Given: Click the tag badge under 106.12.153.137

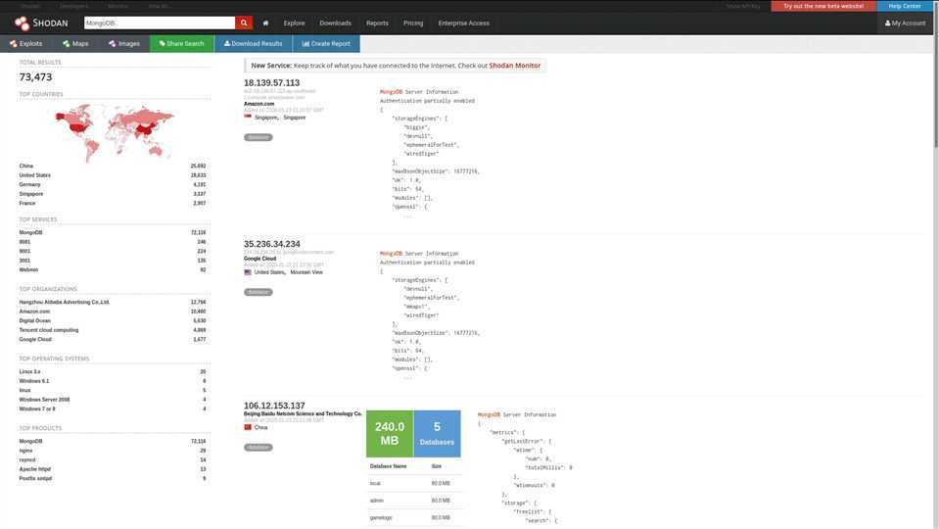Looking at the screenshot, I should tap(258, 448).
